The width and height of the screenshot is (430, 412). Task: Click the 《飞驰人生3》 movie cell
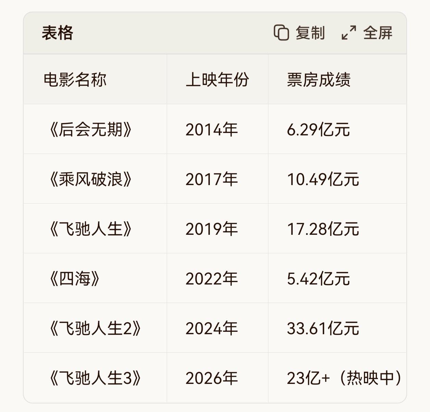click(95, 378)
